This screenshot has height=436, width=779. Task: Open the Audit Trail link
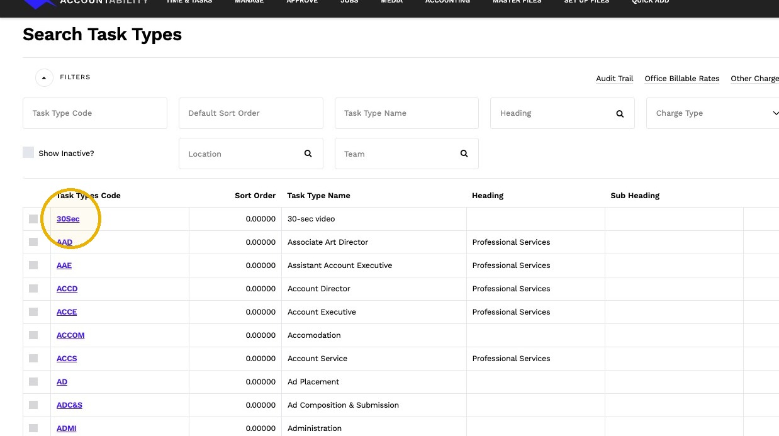(x=615, y=79)
